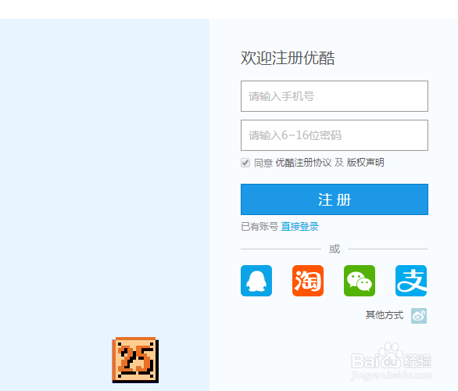Click the 已有账号 text
The width and height of the screenshot is (458, 391).
click(259, 227)
